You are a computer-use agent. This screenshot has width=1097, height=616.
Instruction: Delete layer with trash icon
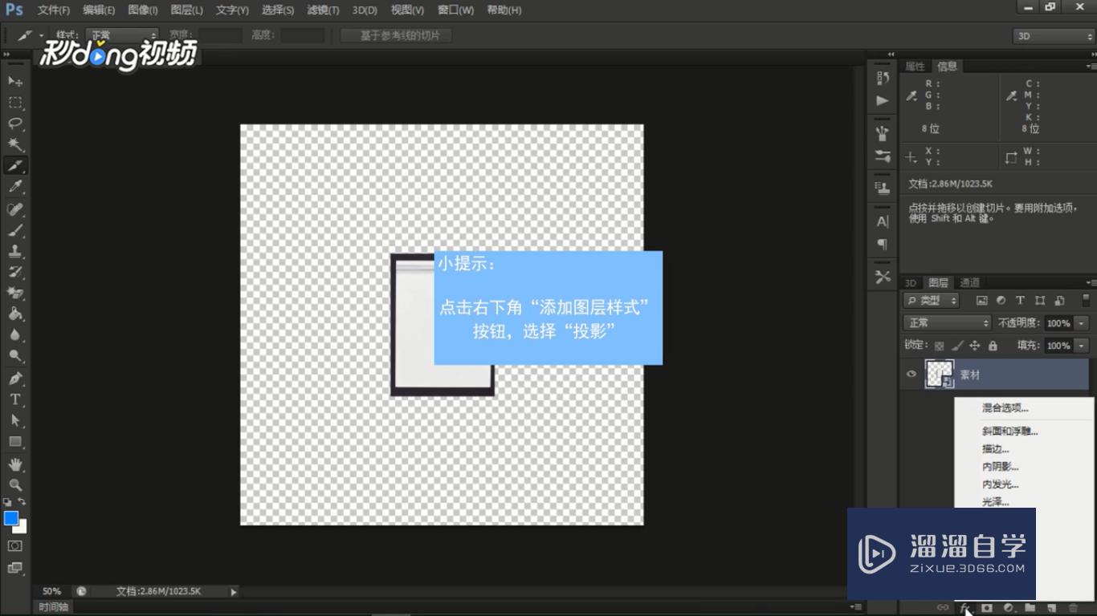pyautogui.click(x=1073, y=608)
